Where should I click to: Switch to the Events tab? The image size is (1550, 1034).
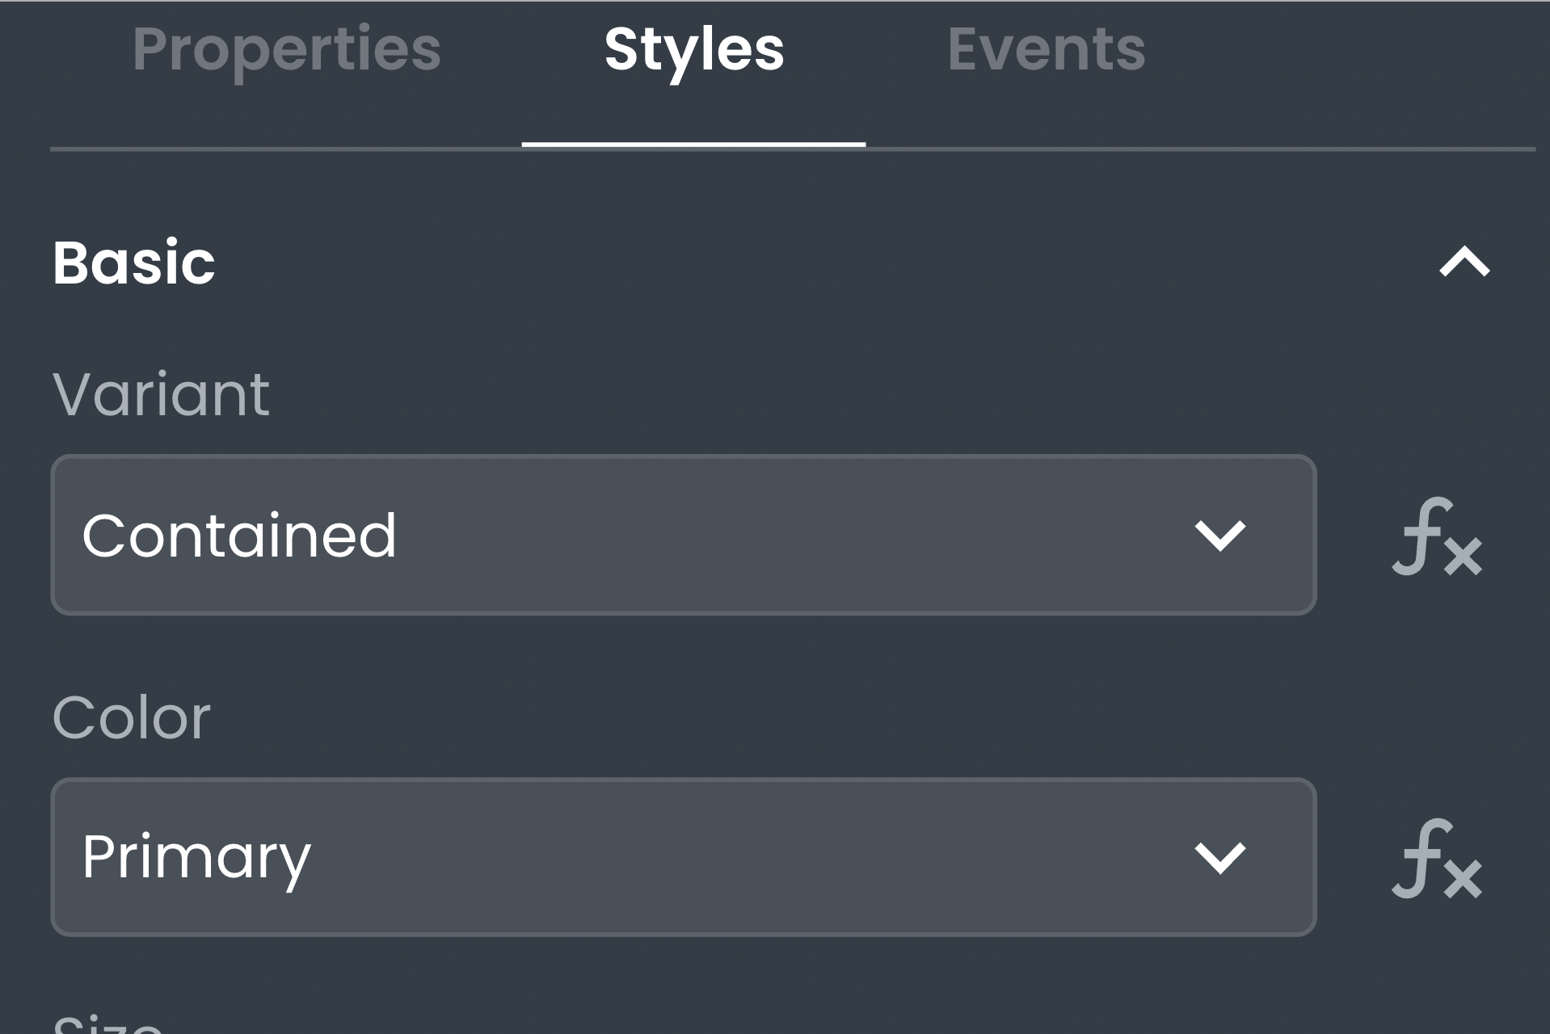(x=1046, y=50)
